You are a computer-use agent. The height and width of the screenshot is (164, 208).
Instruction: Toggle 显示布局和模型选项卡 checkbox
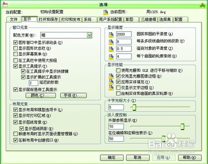(15, 110)
